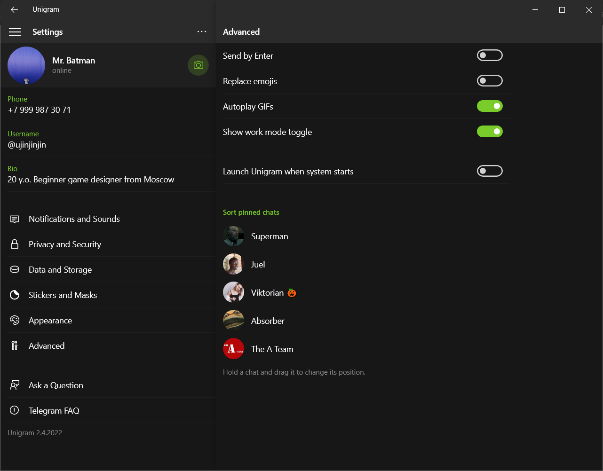Click the back arrow in title bar
This screenshot has width=603, height=471.
[x=14, y=9]
